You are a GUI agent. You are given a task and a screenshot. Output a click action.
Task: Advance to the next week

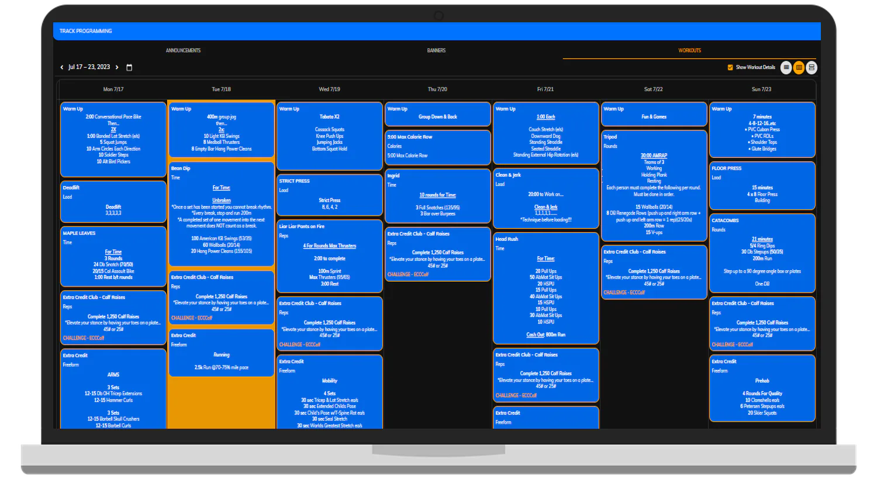coord(117,67)
